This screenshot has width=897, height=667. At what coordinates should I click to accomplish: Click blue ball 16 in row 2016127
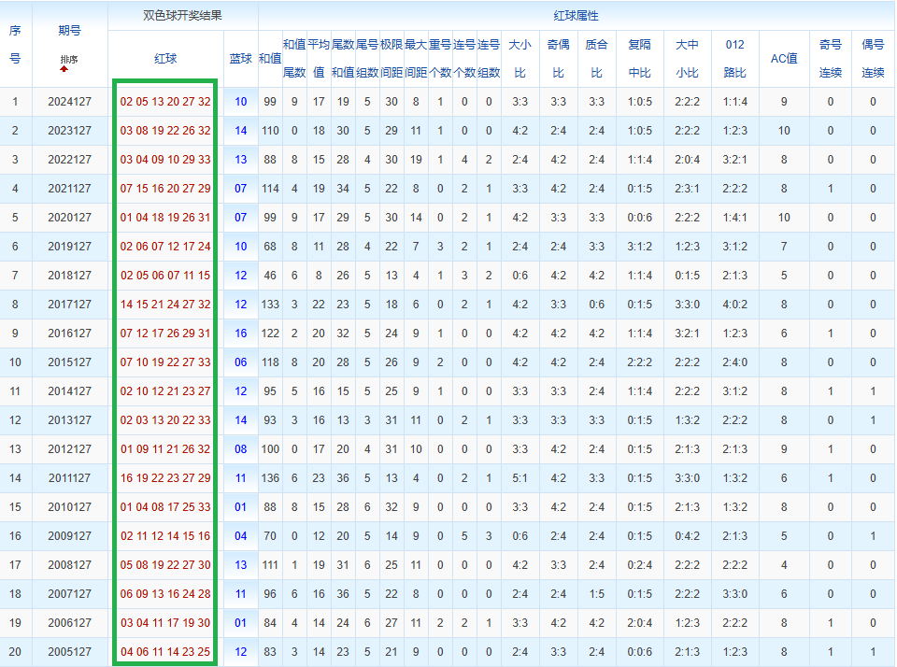coord(241,333)
